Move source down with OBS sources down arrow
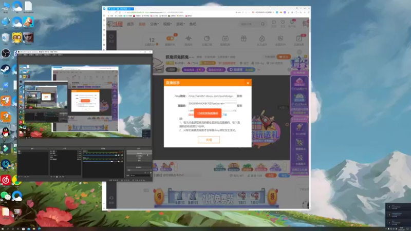The height and width of the screenshot is (231, 411). [63, 177]
